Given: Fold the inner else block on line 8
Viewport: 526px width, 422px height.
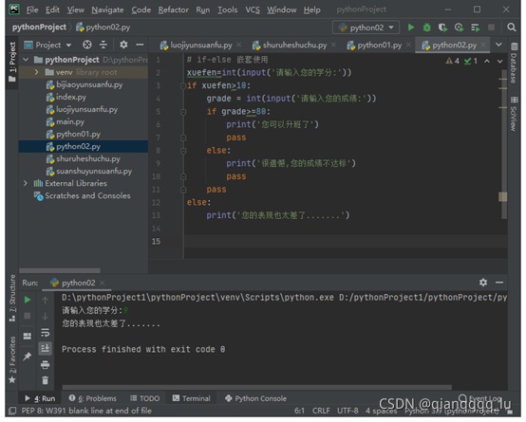Looking at the screenshot, I should tap(183, 151).
